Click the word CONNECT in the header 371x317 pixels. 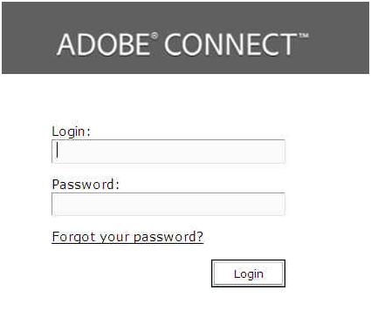click(230, 44)
